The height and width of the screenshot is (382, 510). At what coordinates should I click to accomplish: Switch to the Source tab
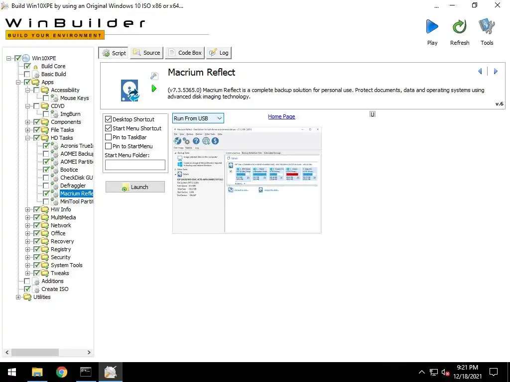147,53
